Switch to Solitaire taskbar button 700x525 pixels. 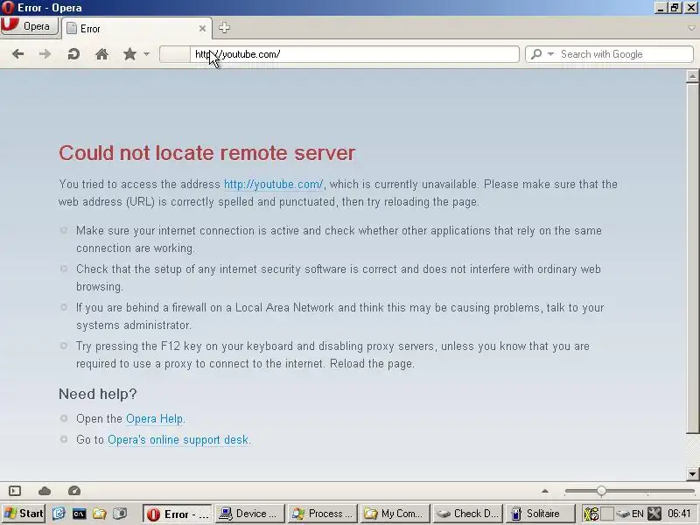click(x=540, y=514)
